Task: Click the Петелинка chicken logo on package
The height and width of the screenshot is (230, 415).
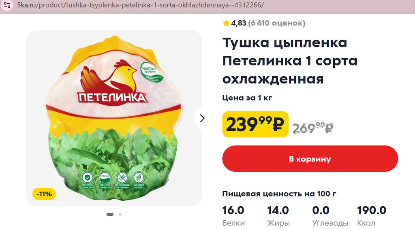Action: [x=112, y=82]
